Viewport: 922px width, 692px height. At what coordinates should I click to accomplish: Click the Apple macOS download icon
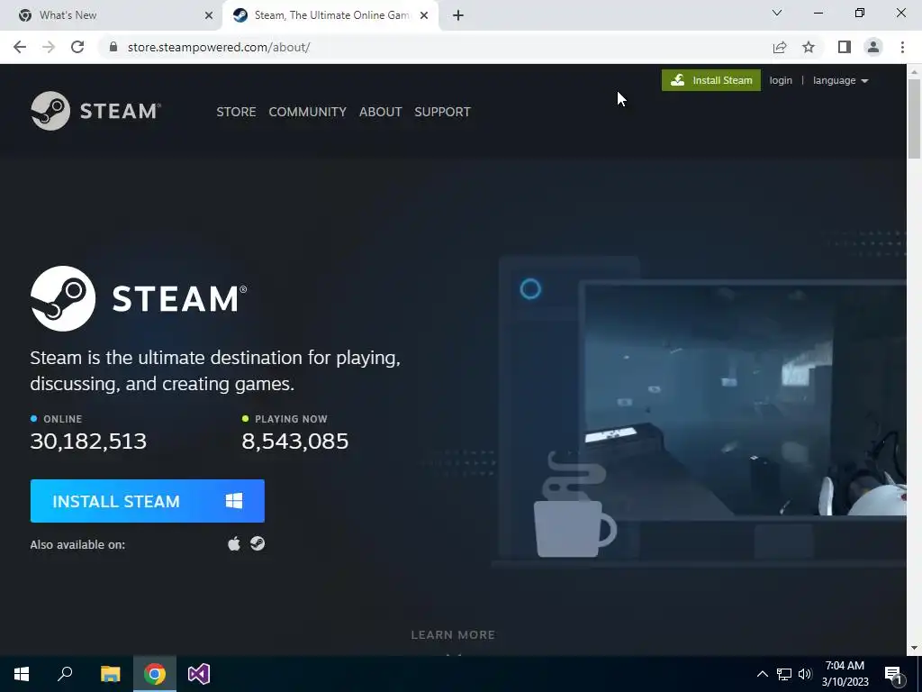(234, 543)
